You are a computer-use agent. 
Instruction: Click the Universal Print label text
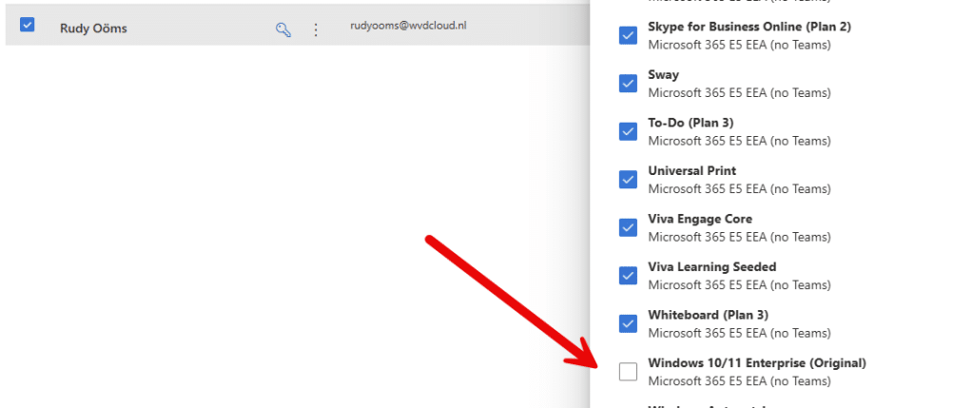[692, 171]
